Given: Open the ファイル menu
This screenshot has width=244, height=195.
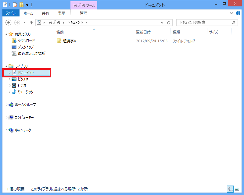Looking at the screenshot, I should [x=11, y=13].
